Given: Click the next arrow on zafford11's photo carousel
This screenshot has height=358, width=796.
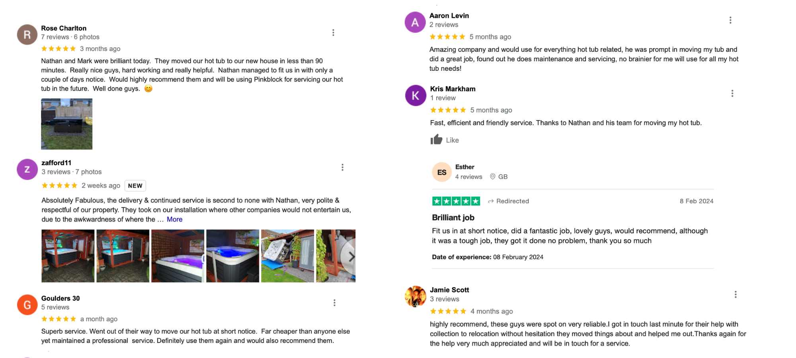Looking at the screenshot, I should click(351, 257).
